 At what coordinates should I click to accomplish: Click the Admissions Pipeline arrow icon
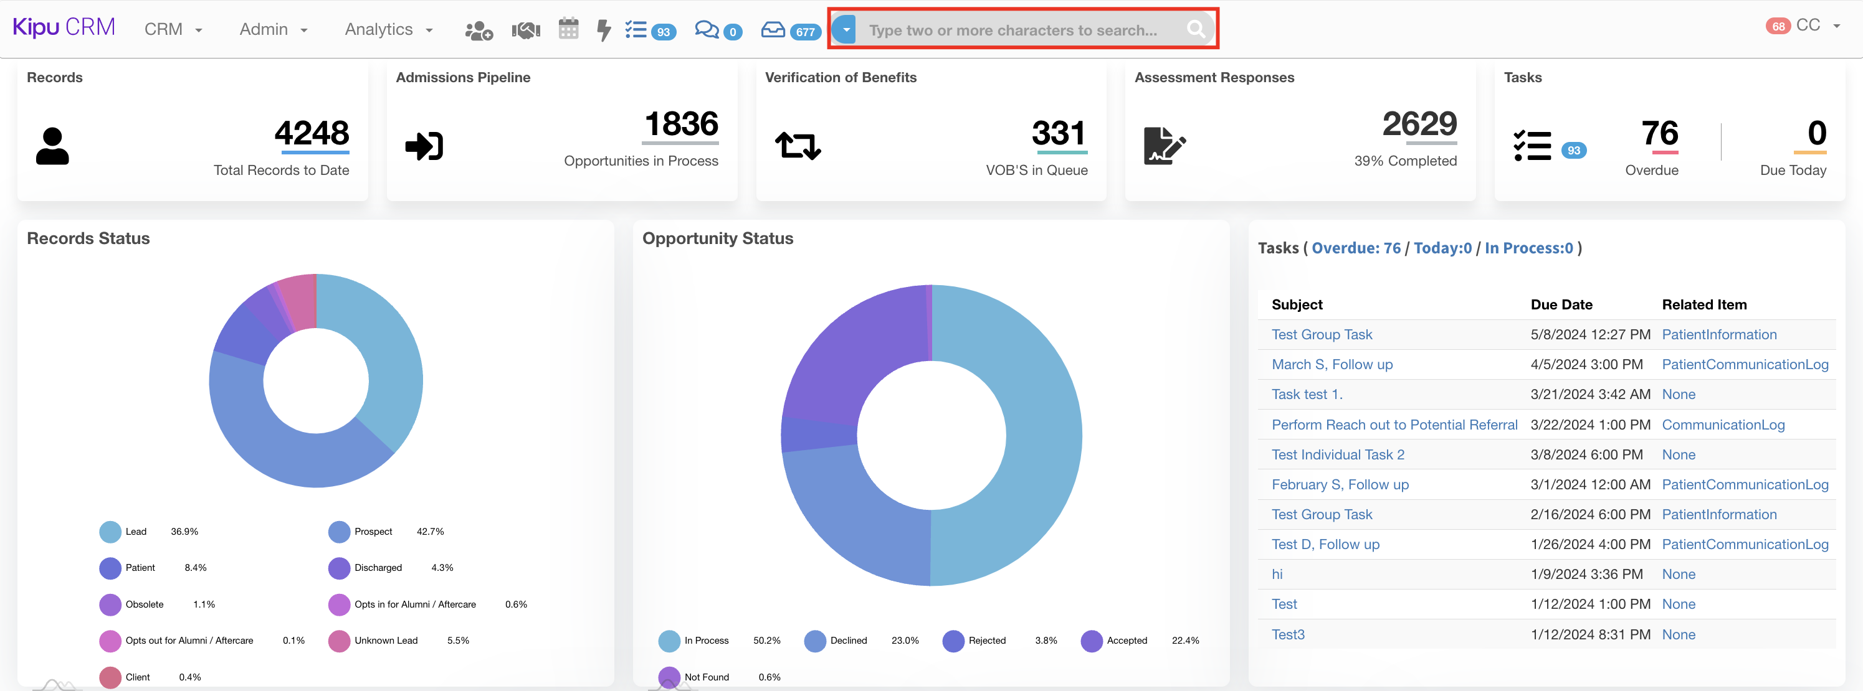click(x=424, y=146)
